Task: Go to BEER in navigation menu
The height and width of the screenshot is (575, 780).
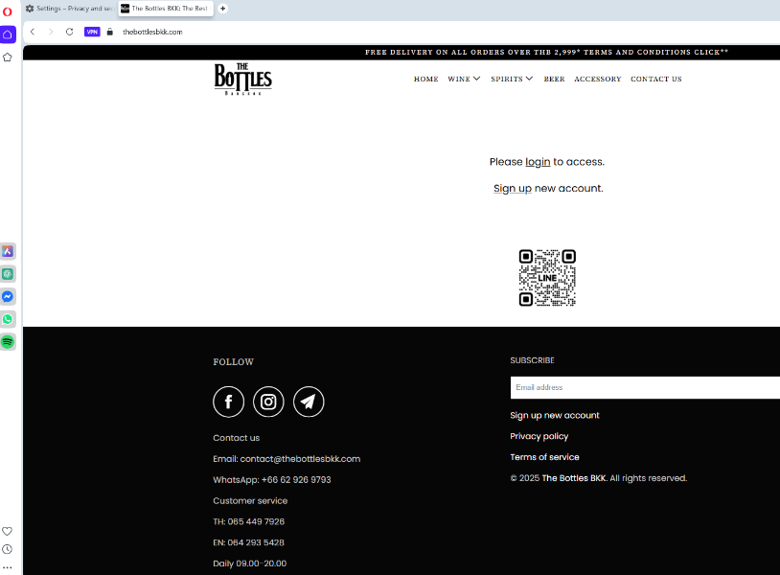Action: (x=554, y=80)
